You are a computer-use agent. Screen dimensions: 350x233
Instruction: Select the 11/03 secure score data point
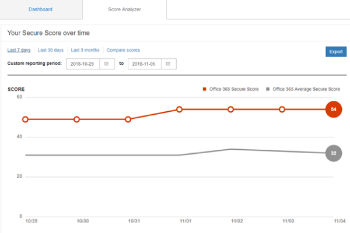[x=282, y=110]
